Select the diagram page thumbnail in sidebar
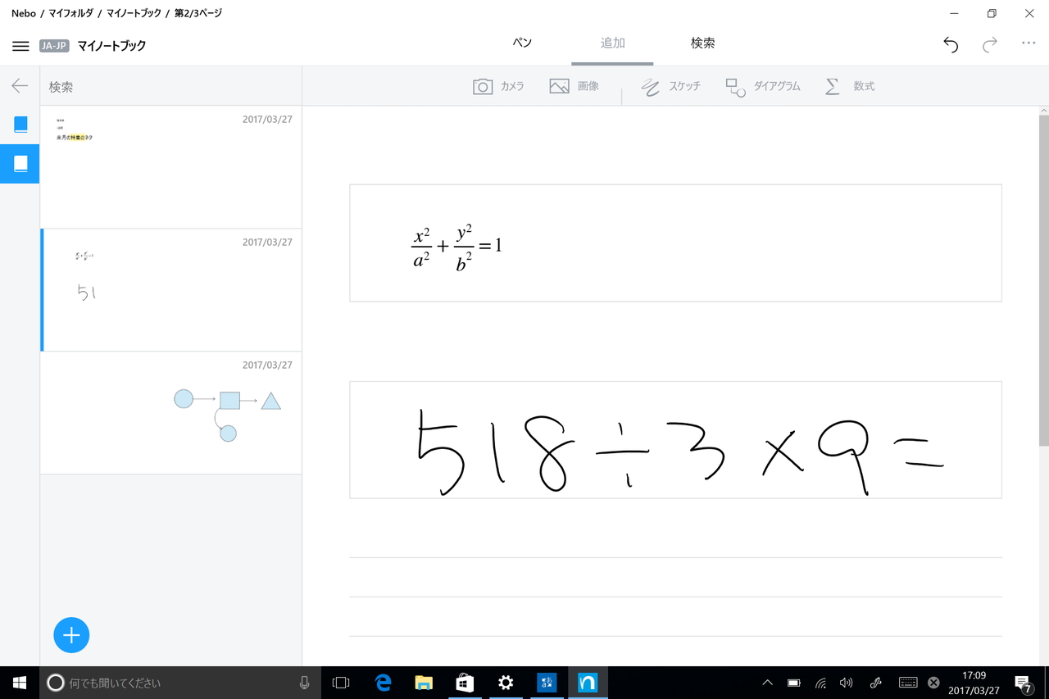 171,414
